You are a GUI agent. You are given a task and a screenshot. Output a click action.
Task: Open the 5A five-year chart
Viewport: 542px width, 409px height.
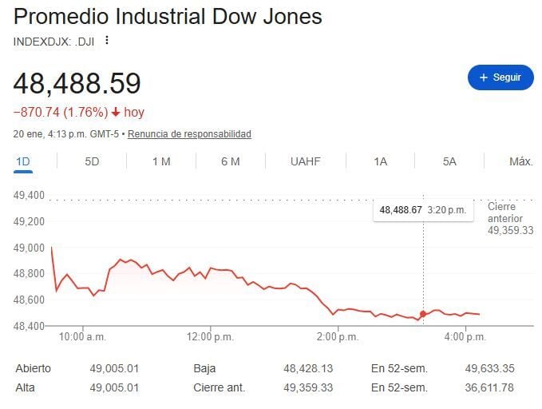[449, 161]
